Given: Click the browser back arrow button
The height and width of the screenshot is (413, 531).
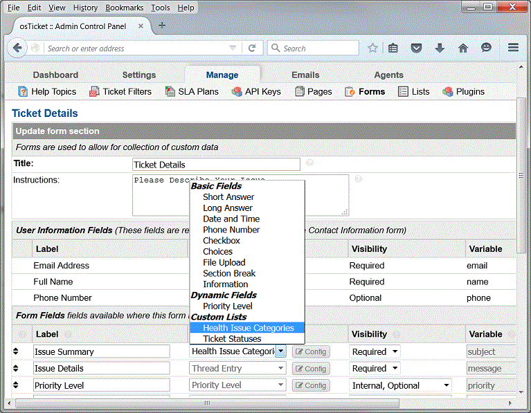Looking at the screenshot, I should [x=17, y=48].
